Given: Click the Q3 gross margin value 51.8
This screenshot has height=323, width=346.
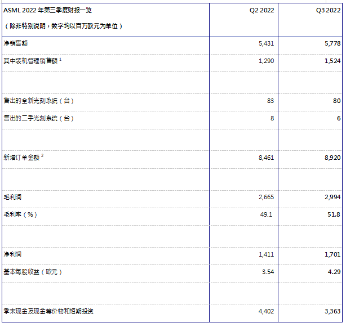Looking at the screenshot, I should [332, 214].
